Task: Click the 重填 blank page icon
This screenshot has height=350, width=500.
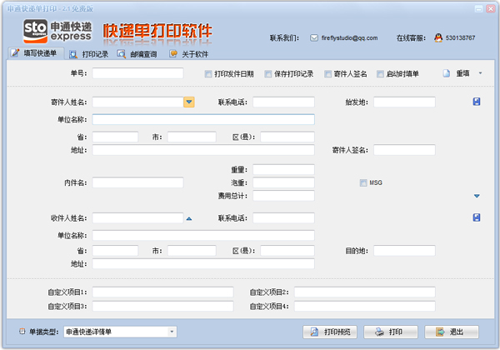Action: click(447, 73)
